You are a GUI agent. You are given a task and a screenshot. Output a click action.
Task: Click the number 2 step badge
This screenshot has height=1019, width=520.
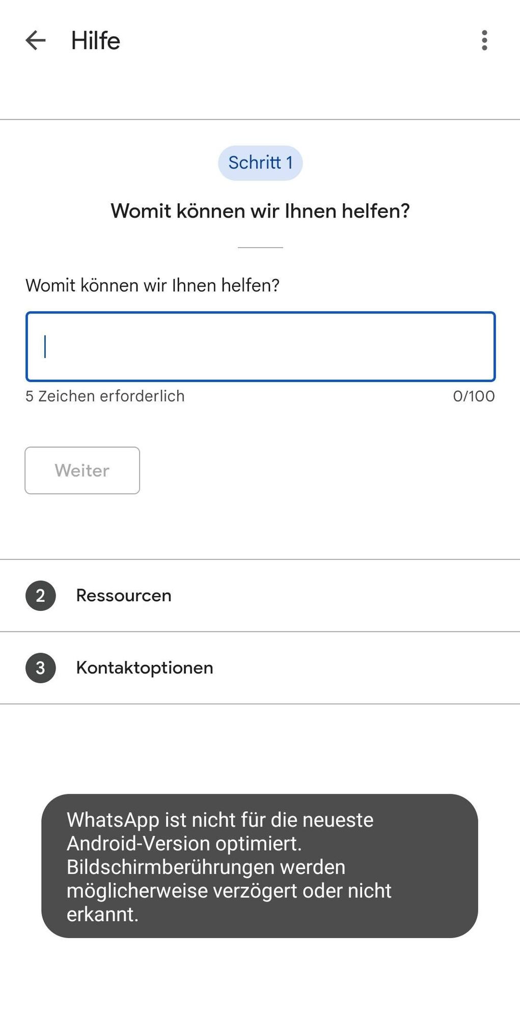click(x=41, y=596)
